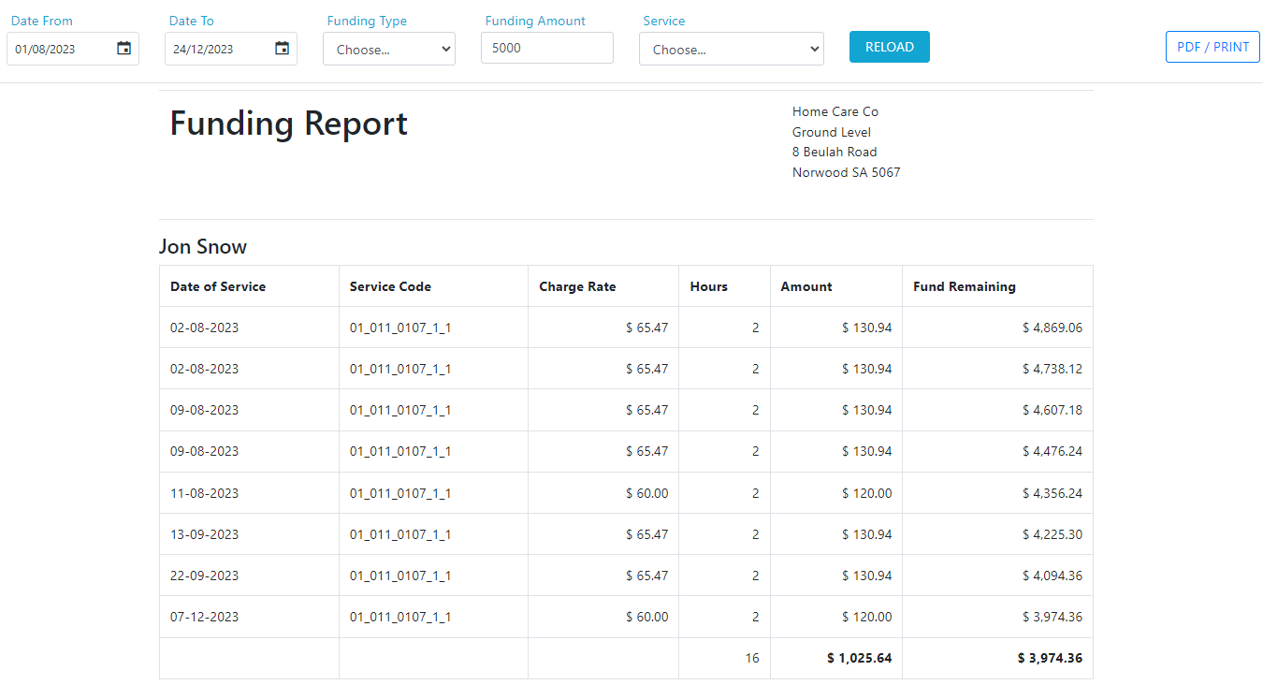Click the Service label

pyautogui.click(x=664, y=21)
